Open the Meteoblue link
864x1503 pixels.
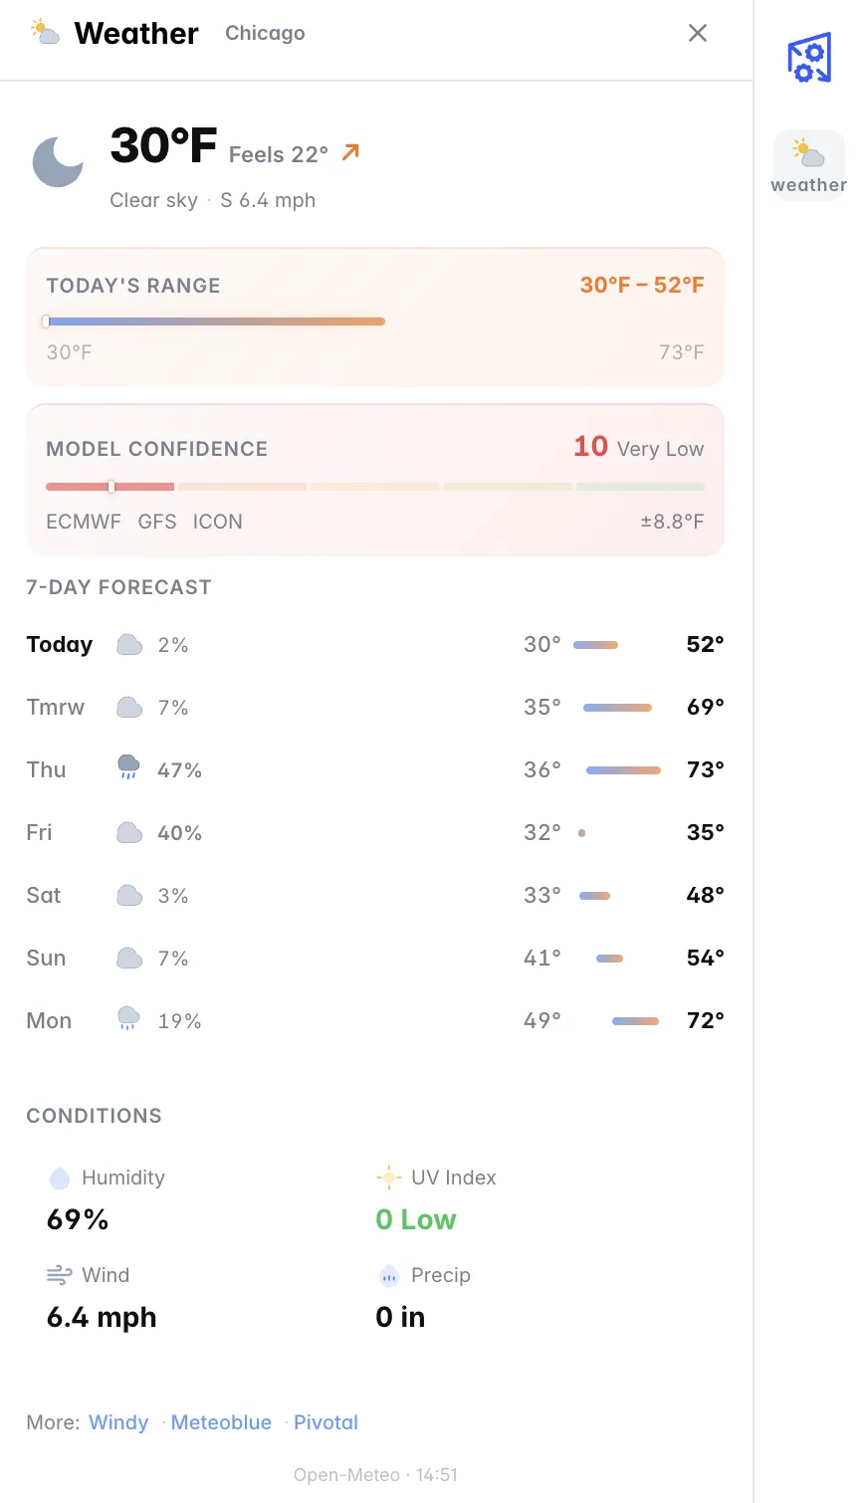click(x=221, y=1421)
